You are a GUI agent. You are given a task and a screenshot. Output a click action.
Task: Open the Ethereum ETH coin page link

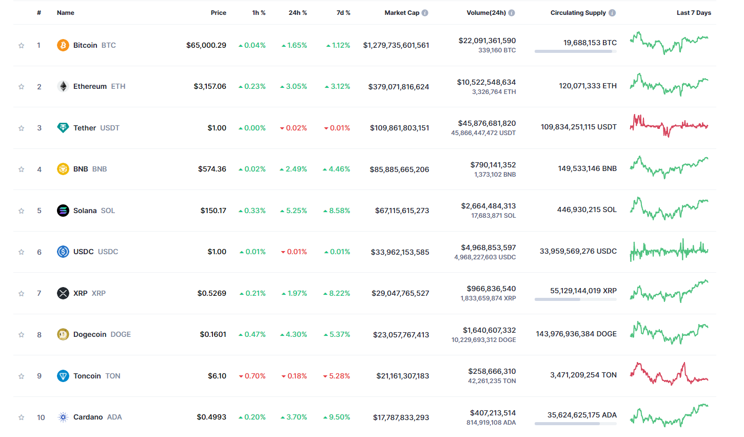tap(99, 86)
